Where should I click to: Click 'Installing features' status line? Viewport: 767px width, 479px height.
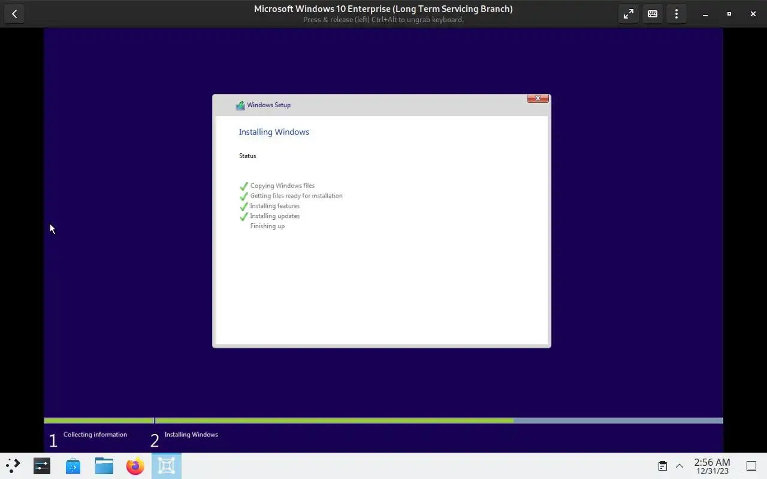[x=275, y=206]
